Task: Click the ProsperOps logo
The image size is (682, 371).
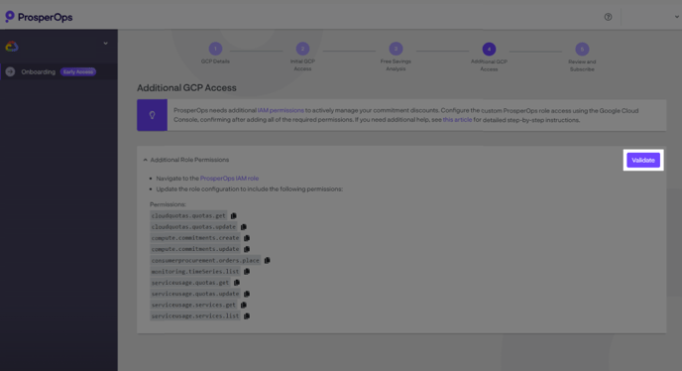Action: pyautogui.click(x=39, y=17)
